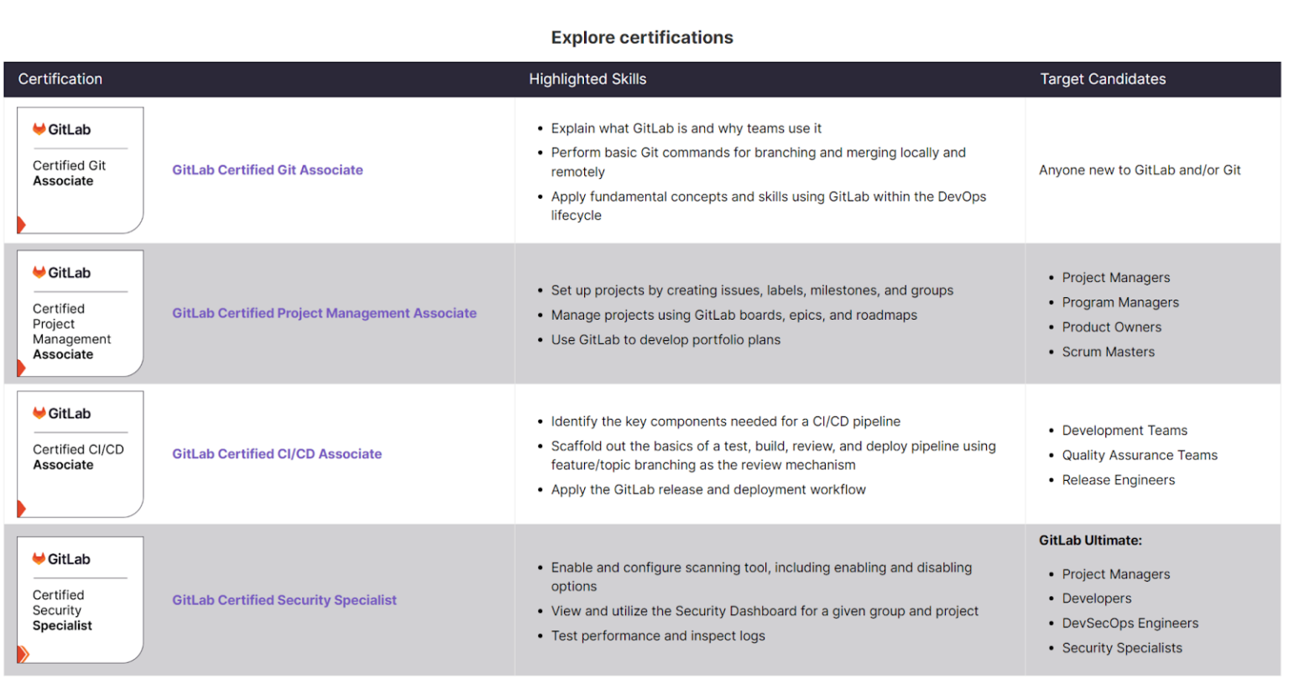The width and height of the screenshot is (1289, 700).
Task: Click double chevron on Security Specialist badge
Action: point(23,654)
